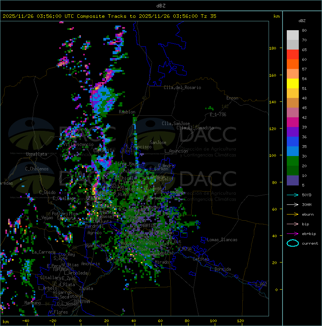Click the 'dBZ' title at top
Image resolution: width=322 pixels, height=326 pixels.
[x=161, y=6]
